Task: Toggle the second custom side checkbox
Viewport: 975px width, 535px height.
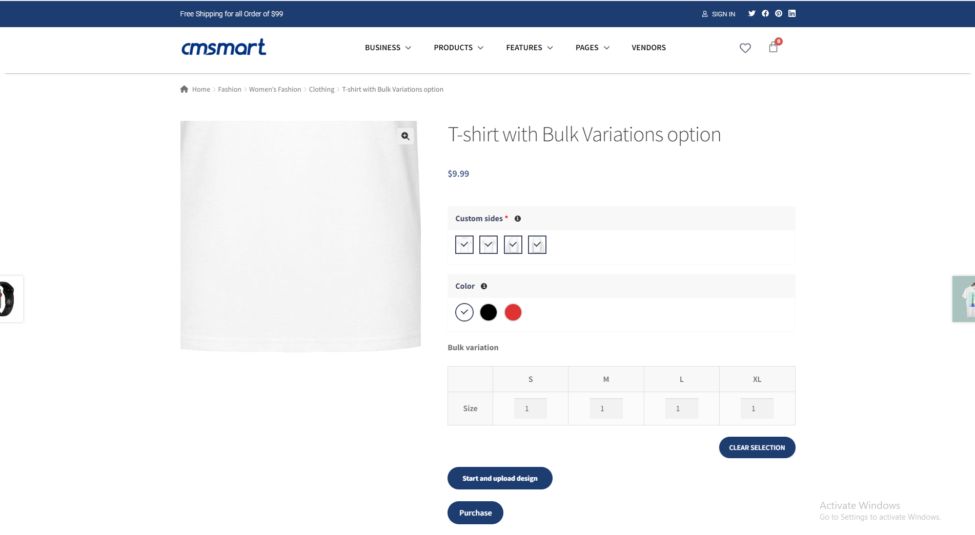Action: tap(489, 245)
